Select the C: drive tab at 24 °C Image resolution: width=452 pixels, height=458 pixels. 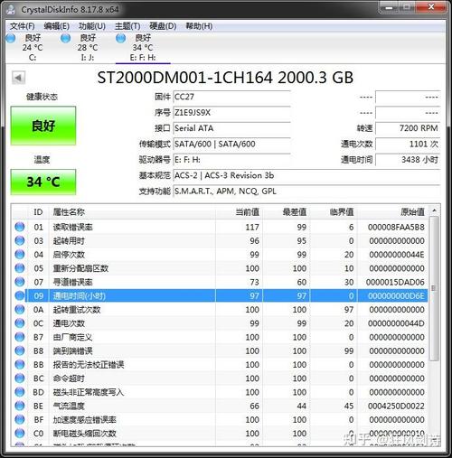pyautogui.click(x=33, y=47)
